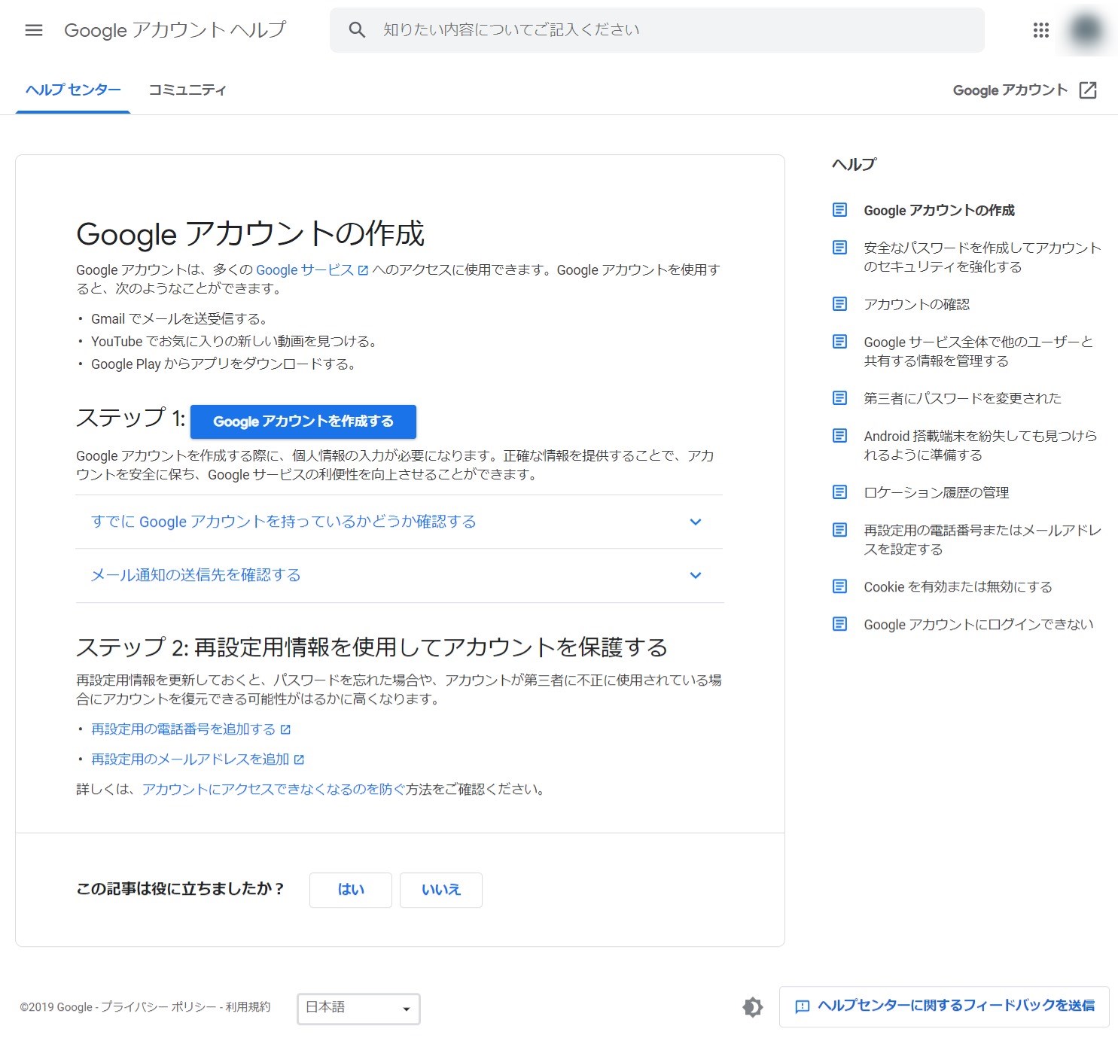
Task: Switch to ヘルプ センター tab
Action: pos(73,90)
